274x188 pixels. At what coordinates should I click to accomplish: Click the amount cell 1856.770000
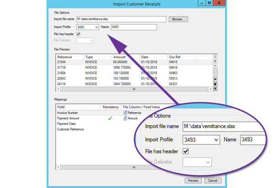[x=122, y=67]
